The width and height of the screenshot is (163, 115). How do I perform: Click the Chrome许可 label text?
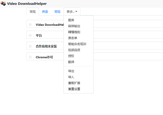click(44, 57)
